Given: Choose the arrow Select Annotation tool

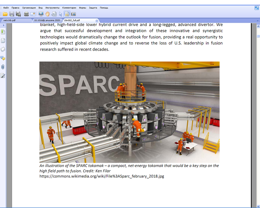Looking at the screenshot, I should tap(61, 14).
